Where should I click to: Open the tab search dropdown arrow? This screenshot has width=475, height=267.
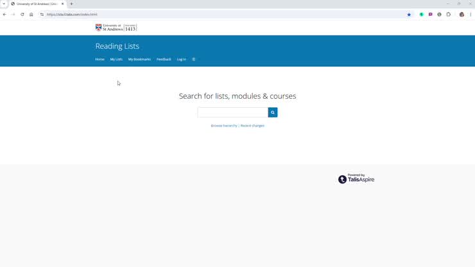(4, 4)
